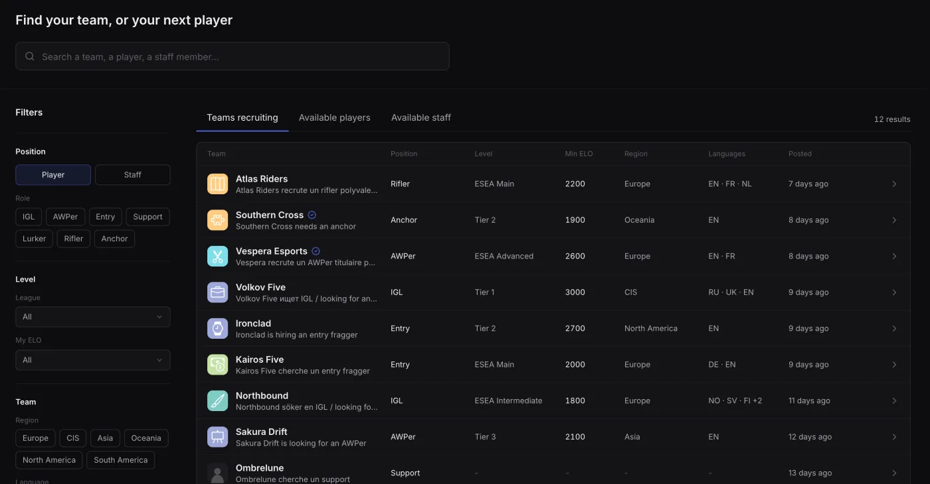Open the League dropdown
Viewport: 930px width, 484px height.
[93, 317]
